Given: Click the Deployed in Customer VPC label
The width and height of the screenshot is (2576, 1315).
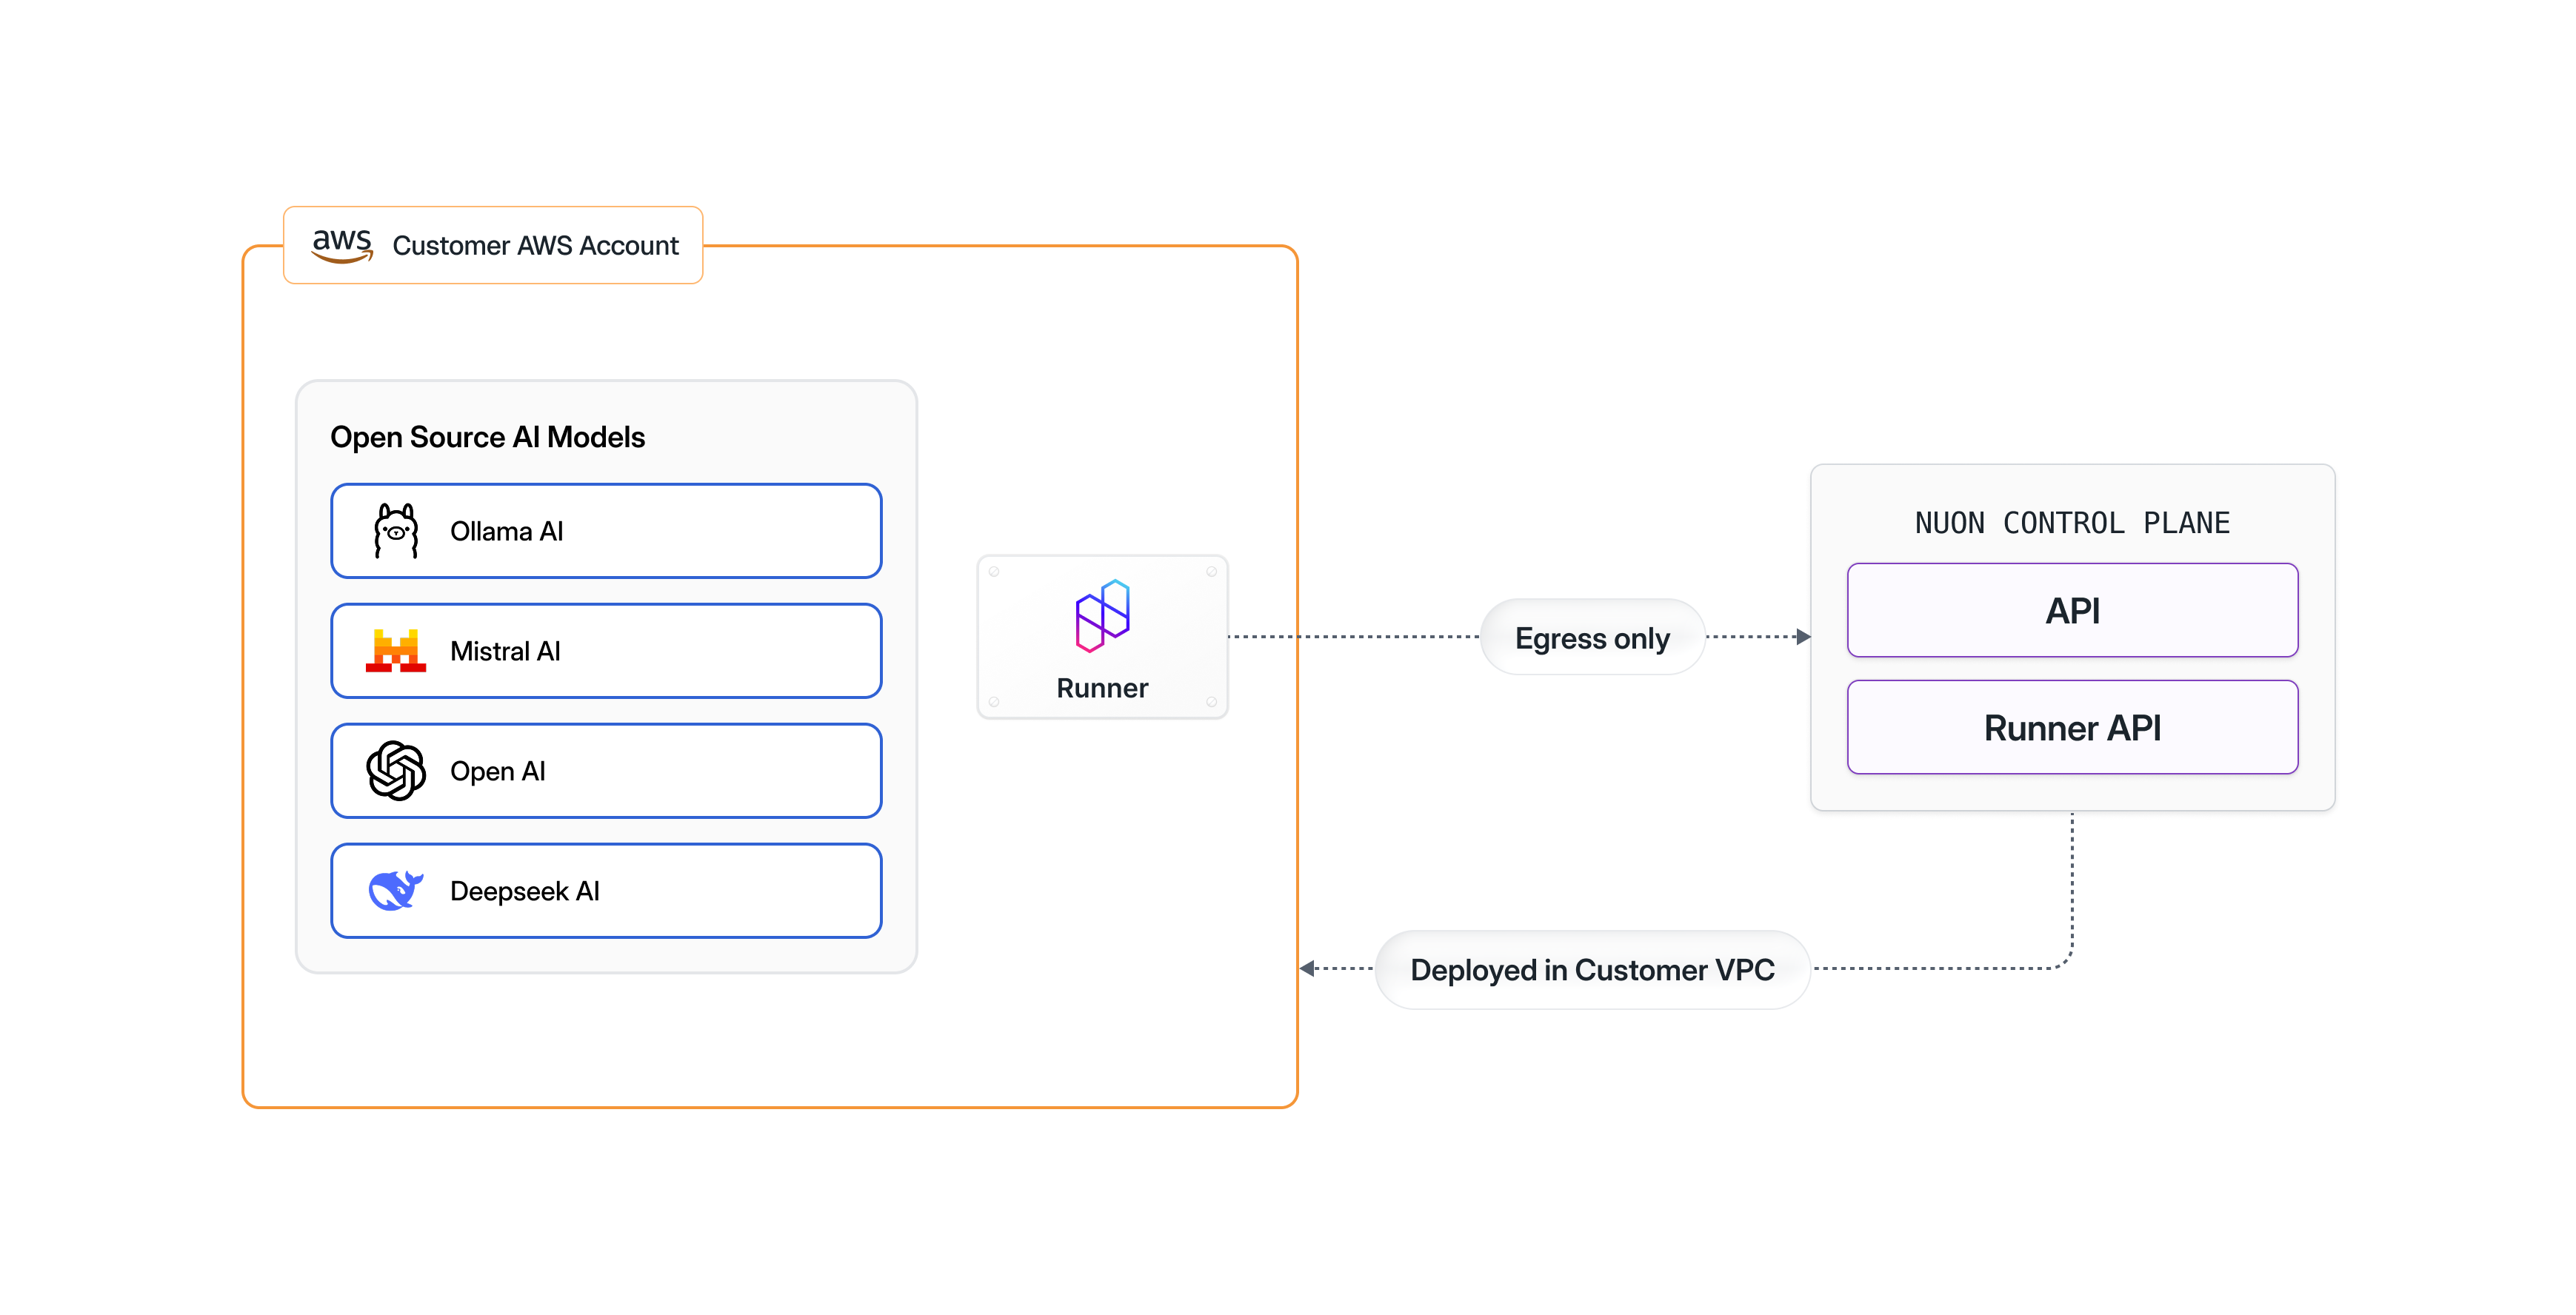Looking at the screenshot, I should 1592,970.
